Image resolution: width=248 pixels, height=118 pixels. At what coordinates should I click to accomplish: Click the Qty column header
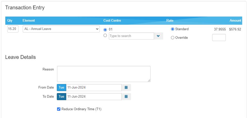pyautogui.click(x=10, y=20)
